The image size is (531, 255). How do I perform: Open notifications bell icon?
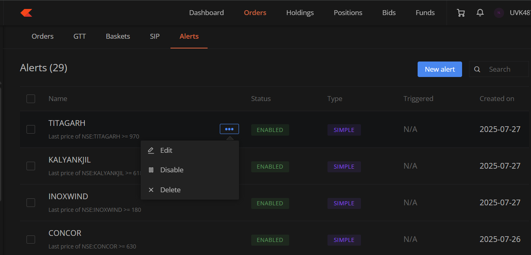point(480,13)
